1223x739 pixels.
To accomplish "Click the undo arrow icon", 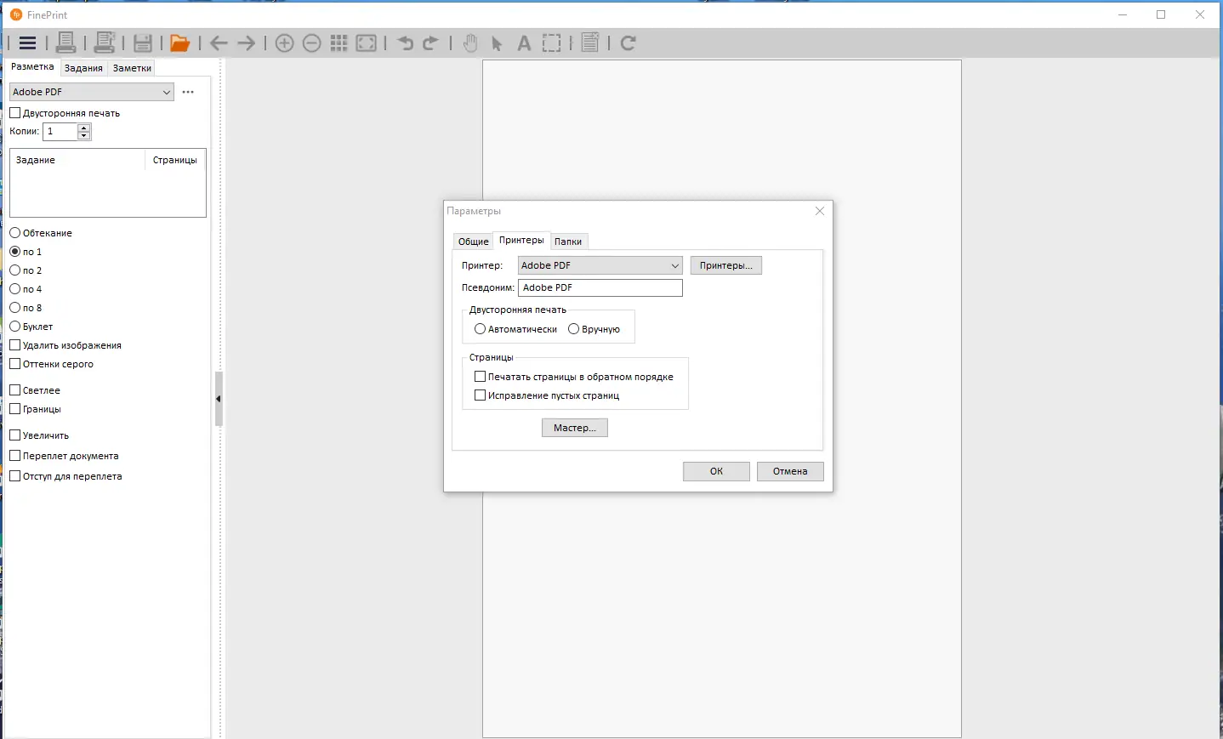I will (405, 43).
